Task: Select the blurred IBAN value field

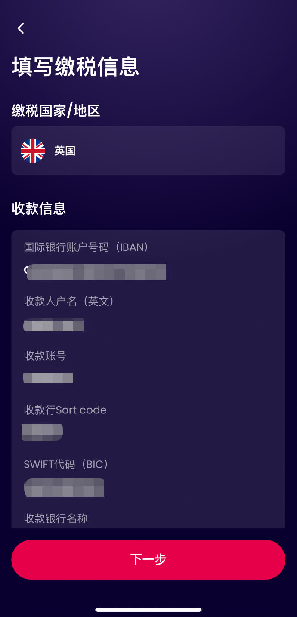Action: 96,272
